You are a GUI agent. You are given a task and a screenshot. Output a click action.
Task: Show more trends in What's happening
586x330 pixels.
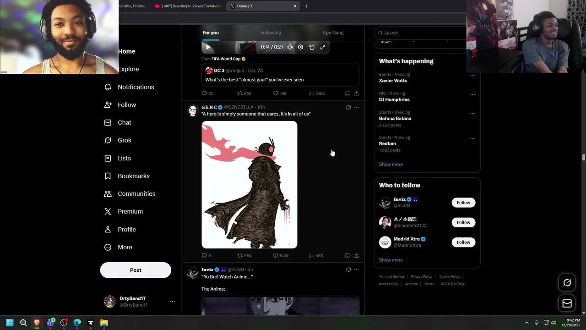click(391, 164)
